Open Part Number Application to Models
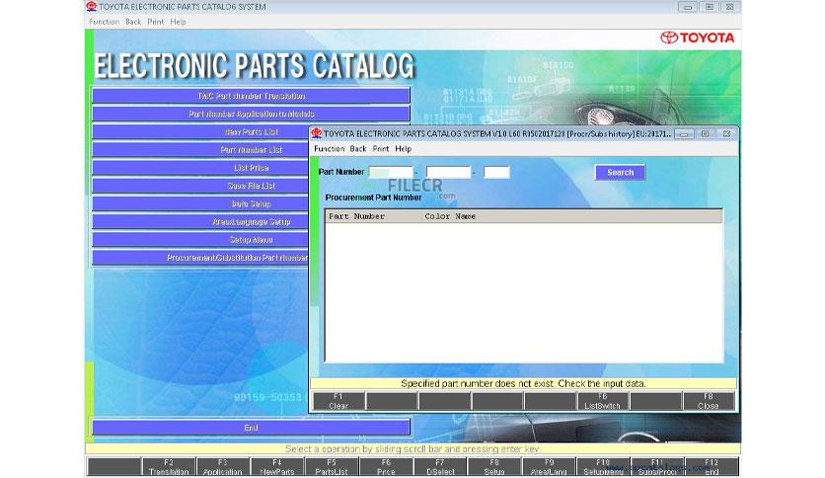Image resolution: width=825 pixels, height=478 pixels. tap(251, 114)
